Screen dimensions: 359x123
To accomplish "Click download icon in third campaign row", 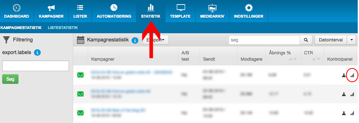I will tap(344, 113).
